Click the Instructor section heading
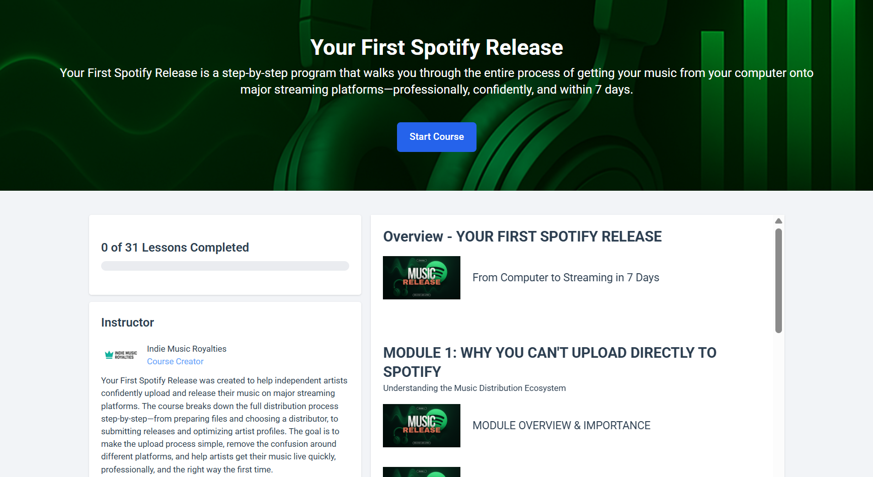This screenshot has width=873, height=477. tap(127, 323)
